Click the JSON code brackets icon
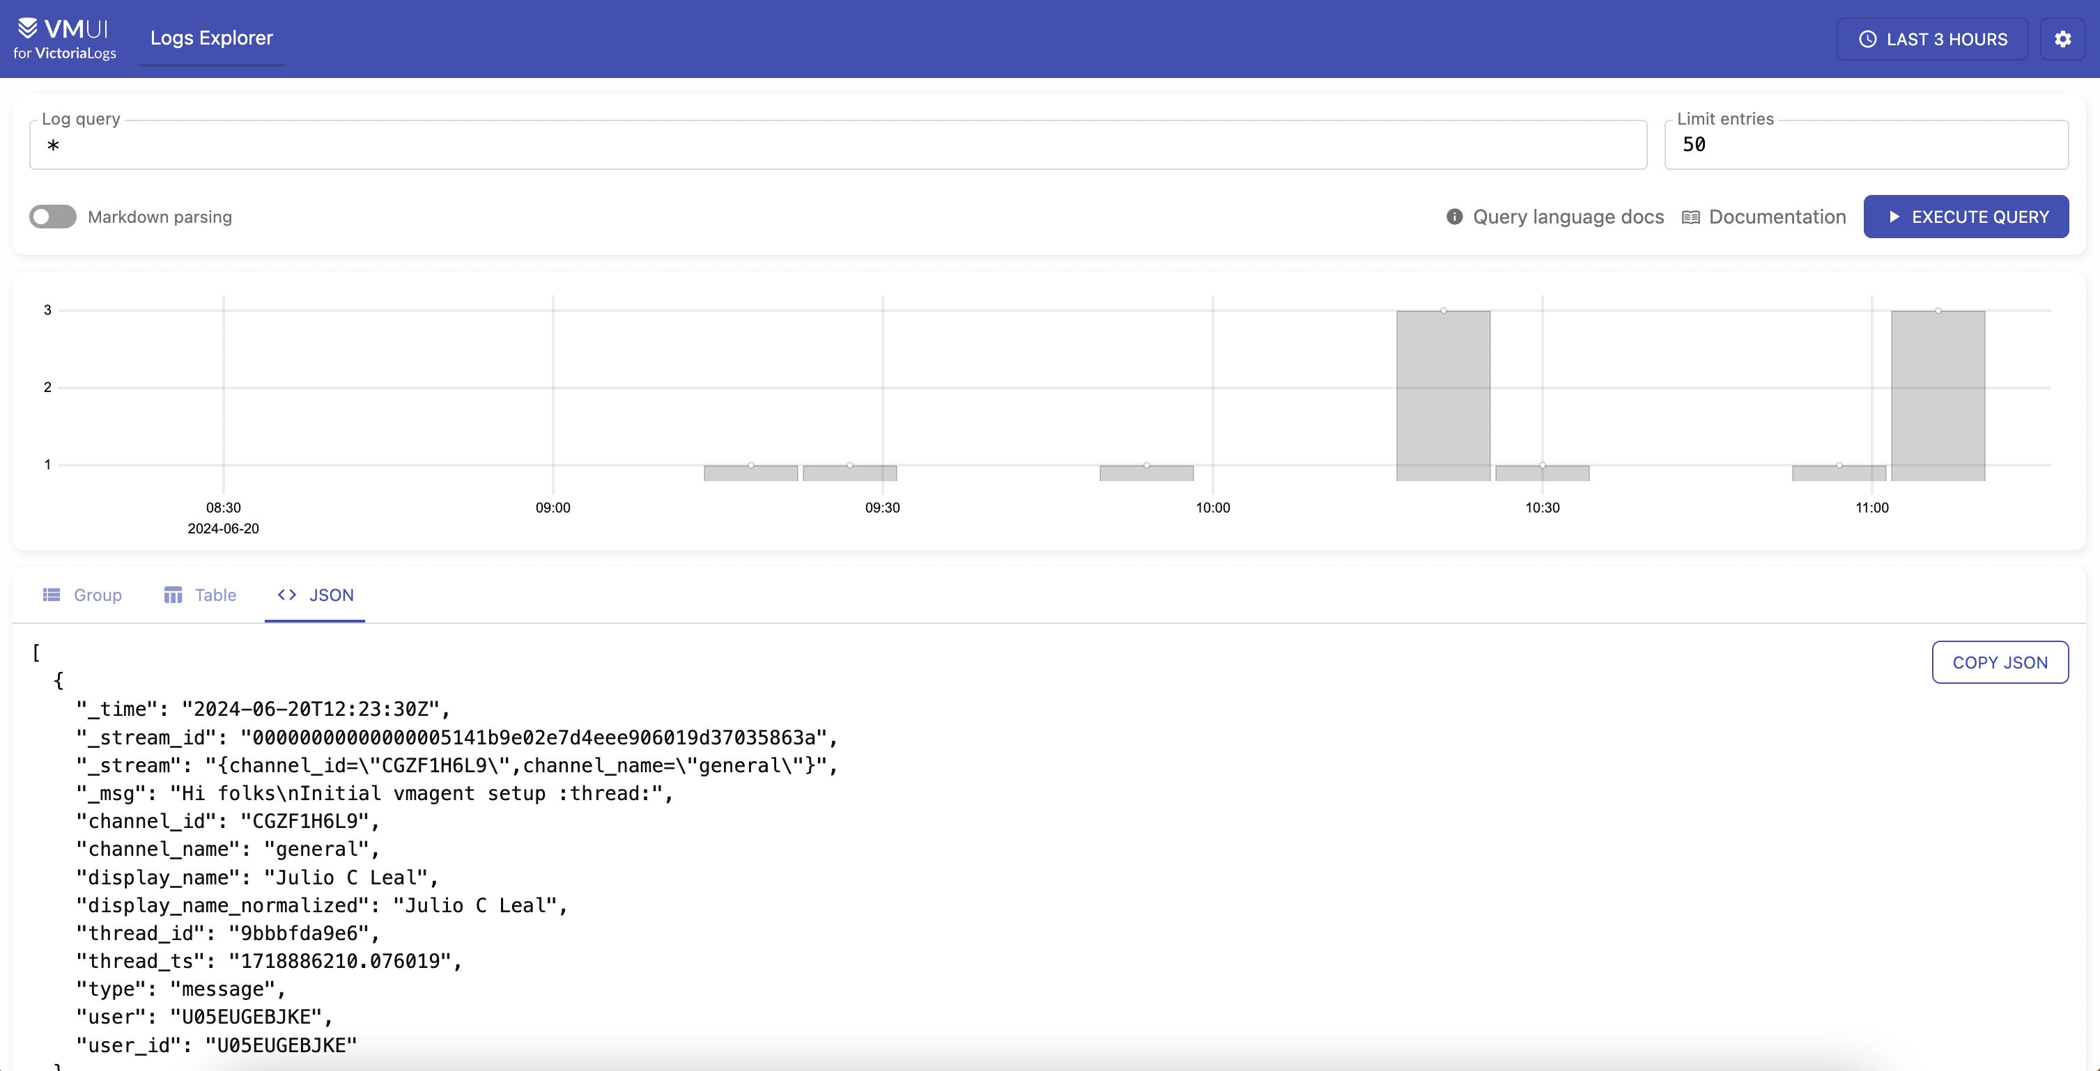This screenshot has width=2100, height=1071. pyautogui.click(x=287, y=595)
